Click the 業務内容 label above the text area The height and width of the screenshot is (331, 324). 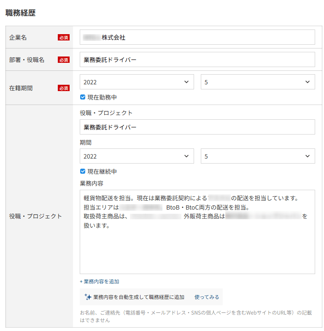[x=92, y=183]
